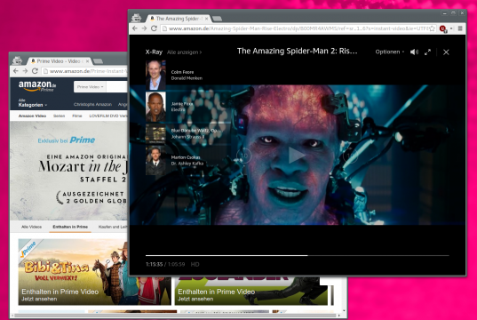
Task: Play the Spider-Man video with center play button
Action: pyautogui.click(x=297, y=156)
